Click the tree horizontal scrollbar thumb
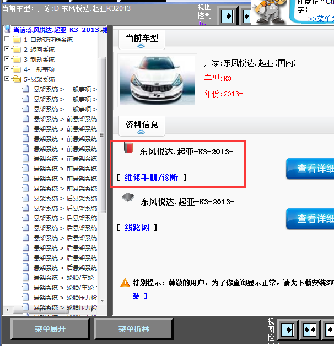This screenshot has height=346, width=334. pos(41,310)
